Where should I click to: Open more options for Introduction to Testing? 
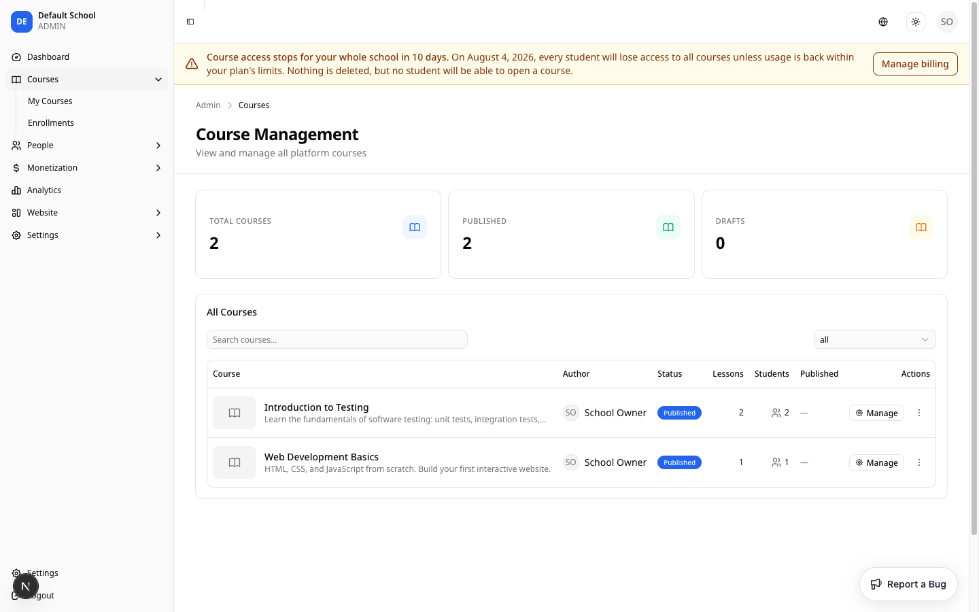point(919,413)
